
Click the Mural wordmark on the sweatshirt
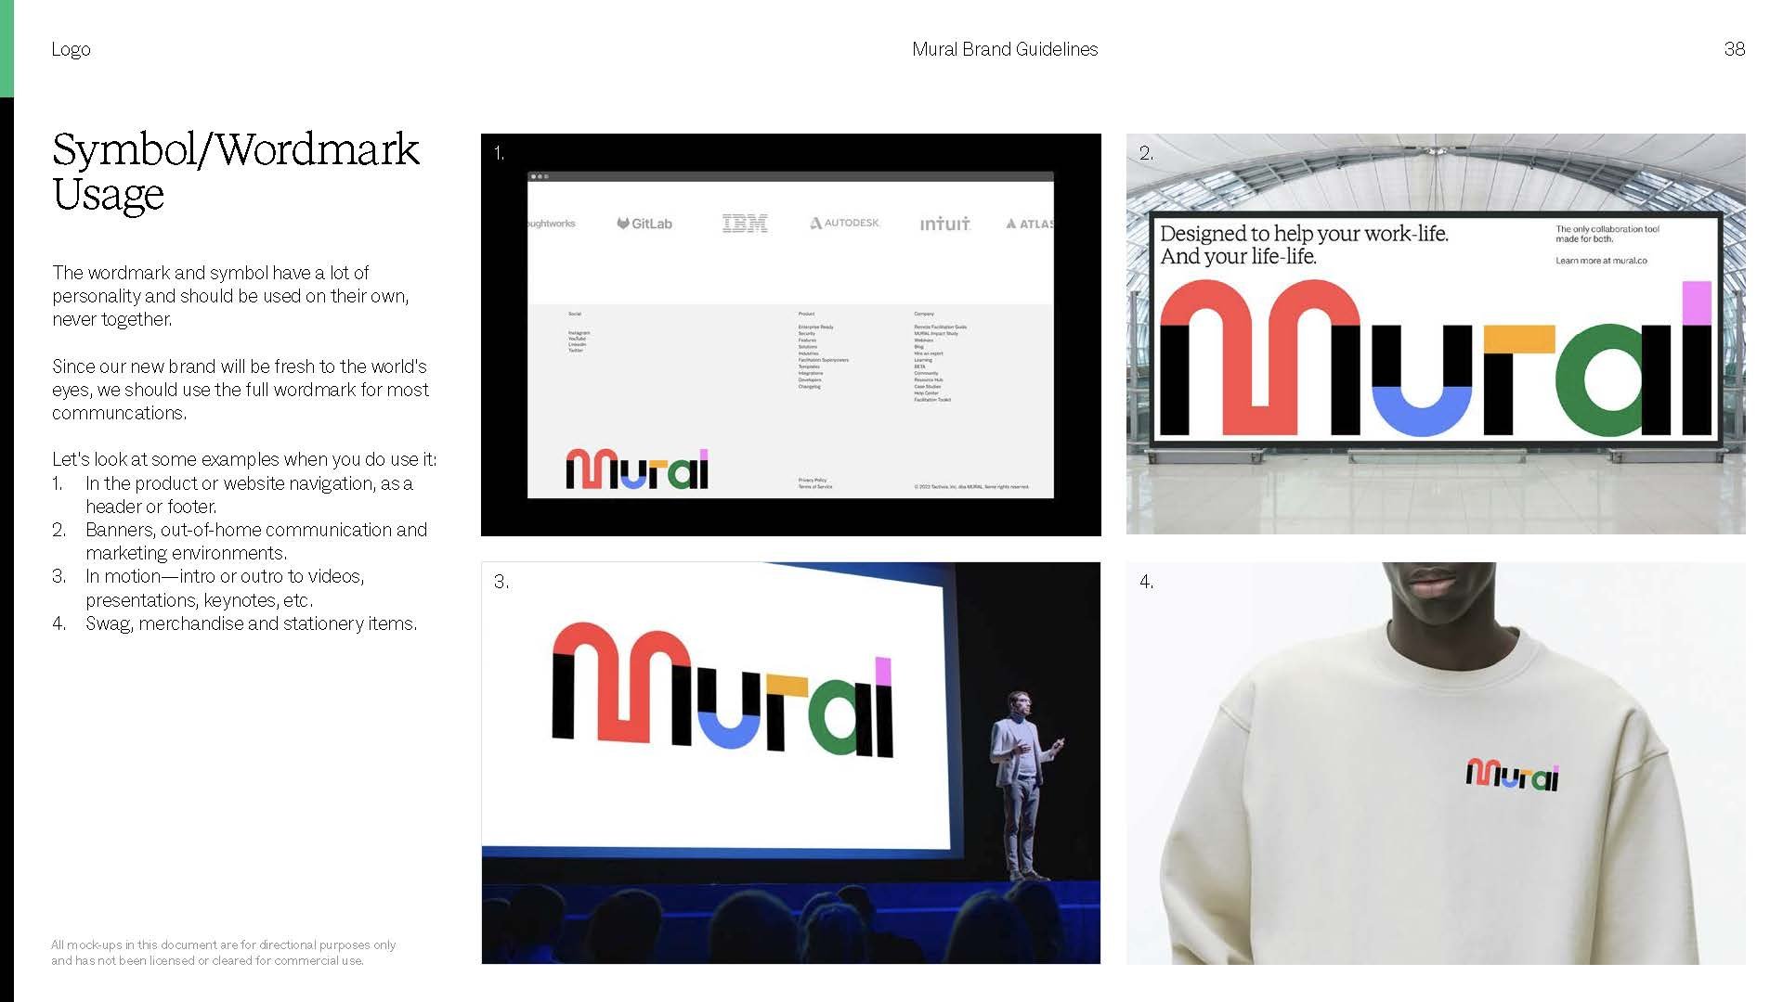(1512, 774)
